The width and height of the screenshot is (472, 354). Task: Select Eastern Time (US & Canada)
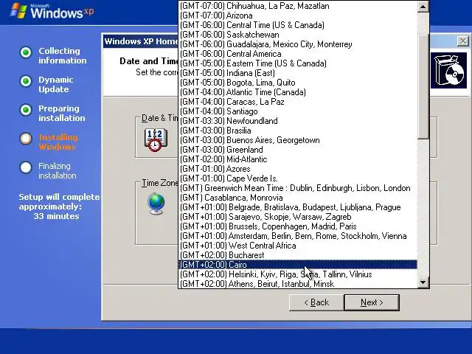pyautogui.click(x=298, y=63)
